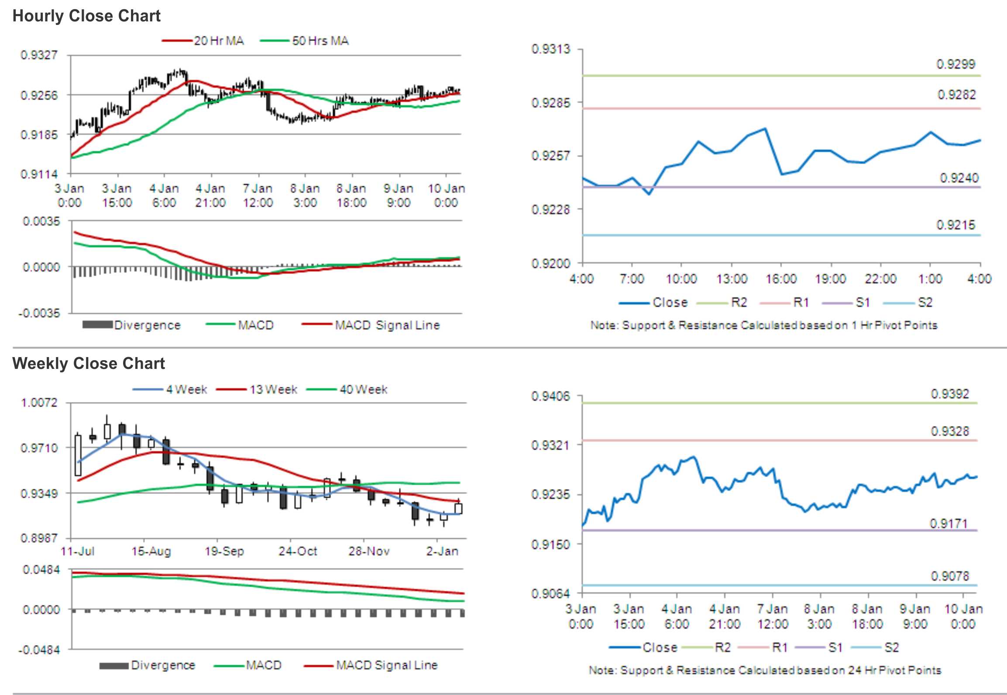
Task: Select the "13 Week" legend label
Action: tap(273, 389)
